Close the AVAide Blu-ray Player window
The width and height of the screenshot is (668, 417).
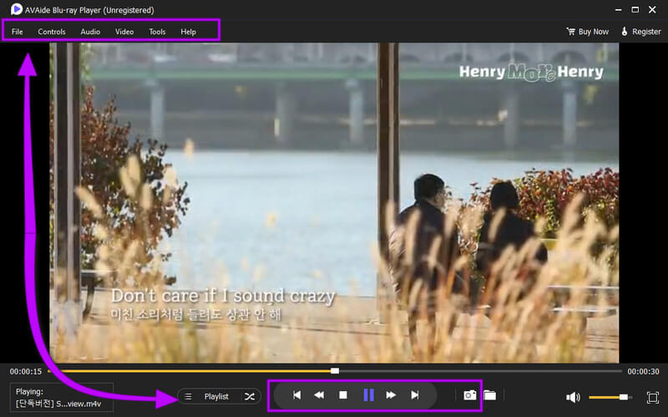click(x=652, y=10)
